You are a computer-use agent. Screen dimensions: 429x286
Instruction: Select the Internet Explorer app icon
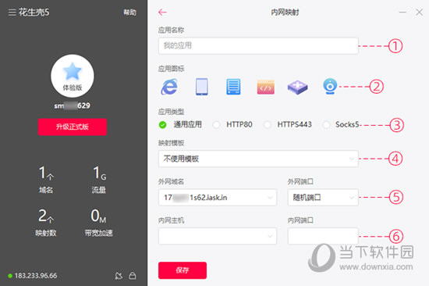169,87
